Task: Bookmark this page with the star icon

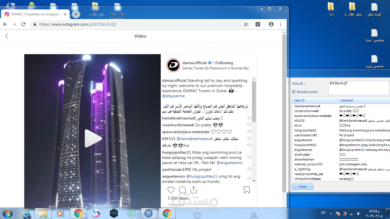Action: pos(246,24)
